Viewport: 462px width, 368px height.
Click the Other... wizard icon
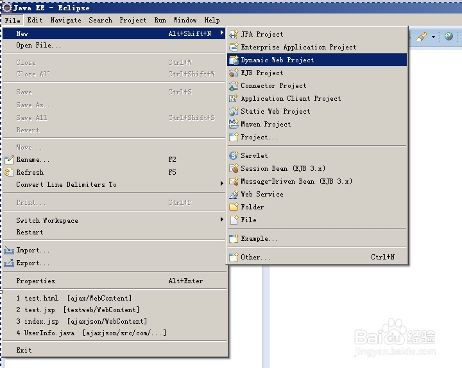pyautogui.click(x=234, y=257)
